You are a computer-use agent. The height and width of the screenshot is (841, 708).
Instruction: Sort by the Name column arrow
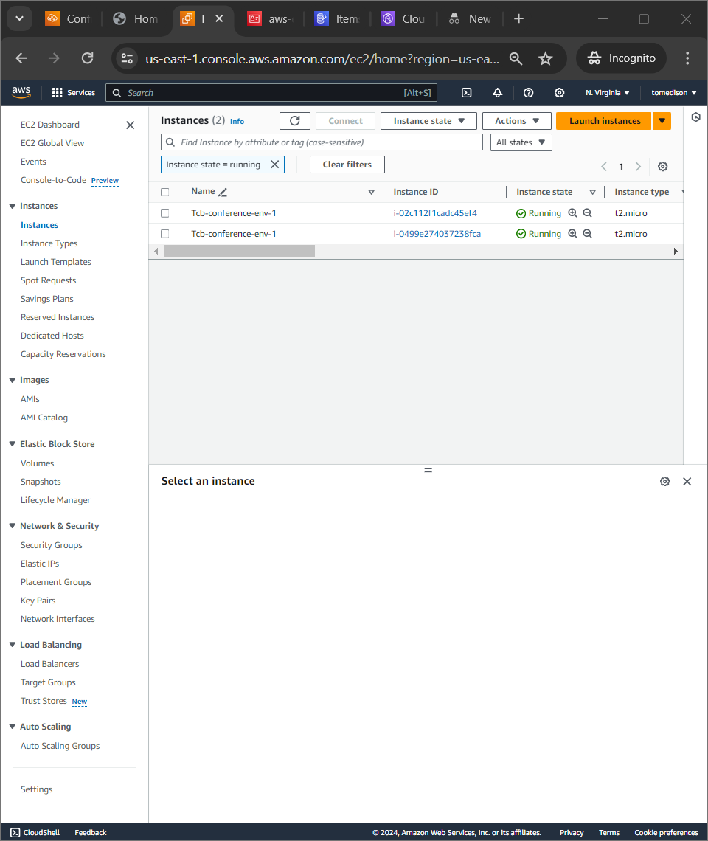pyautogui.click(x=371, y=192)
